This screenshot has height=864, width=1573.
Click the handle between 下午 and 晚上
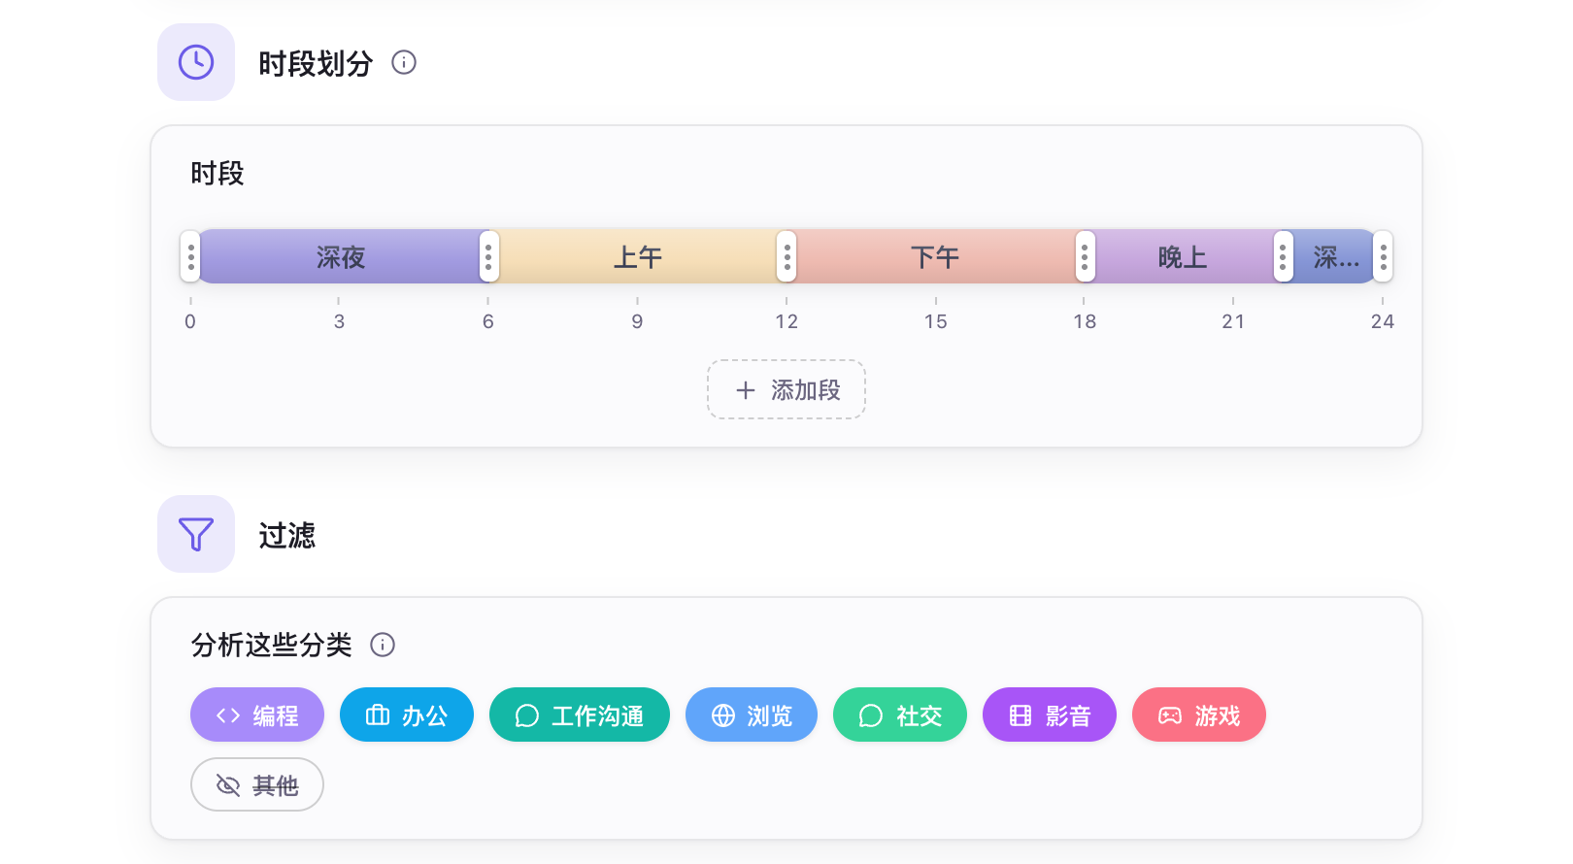pos(1085,256)
